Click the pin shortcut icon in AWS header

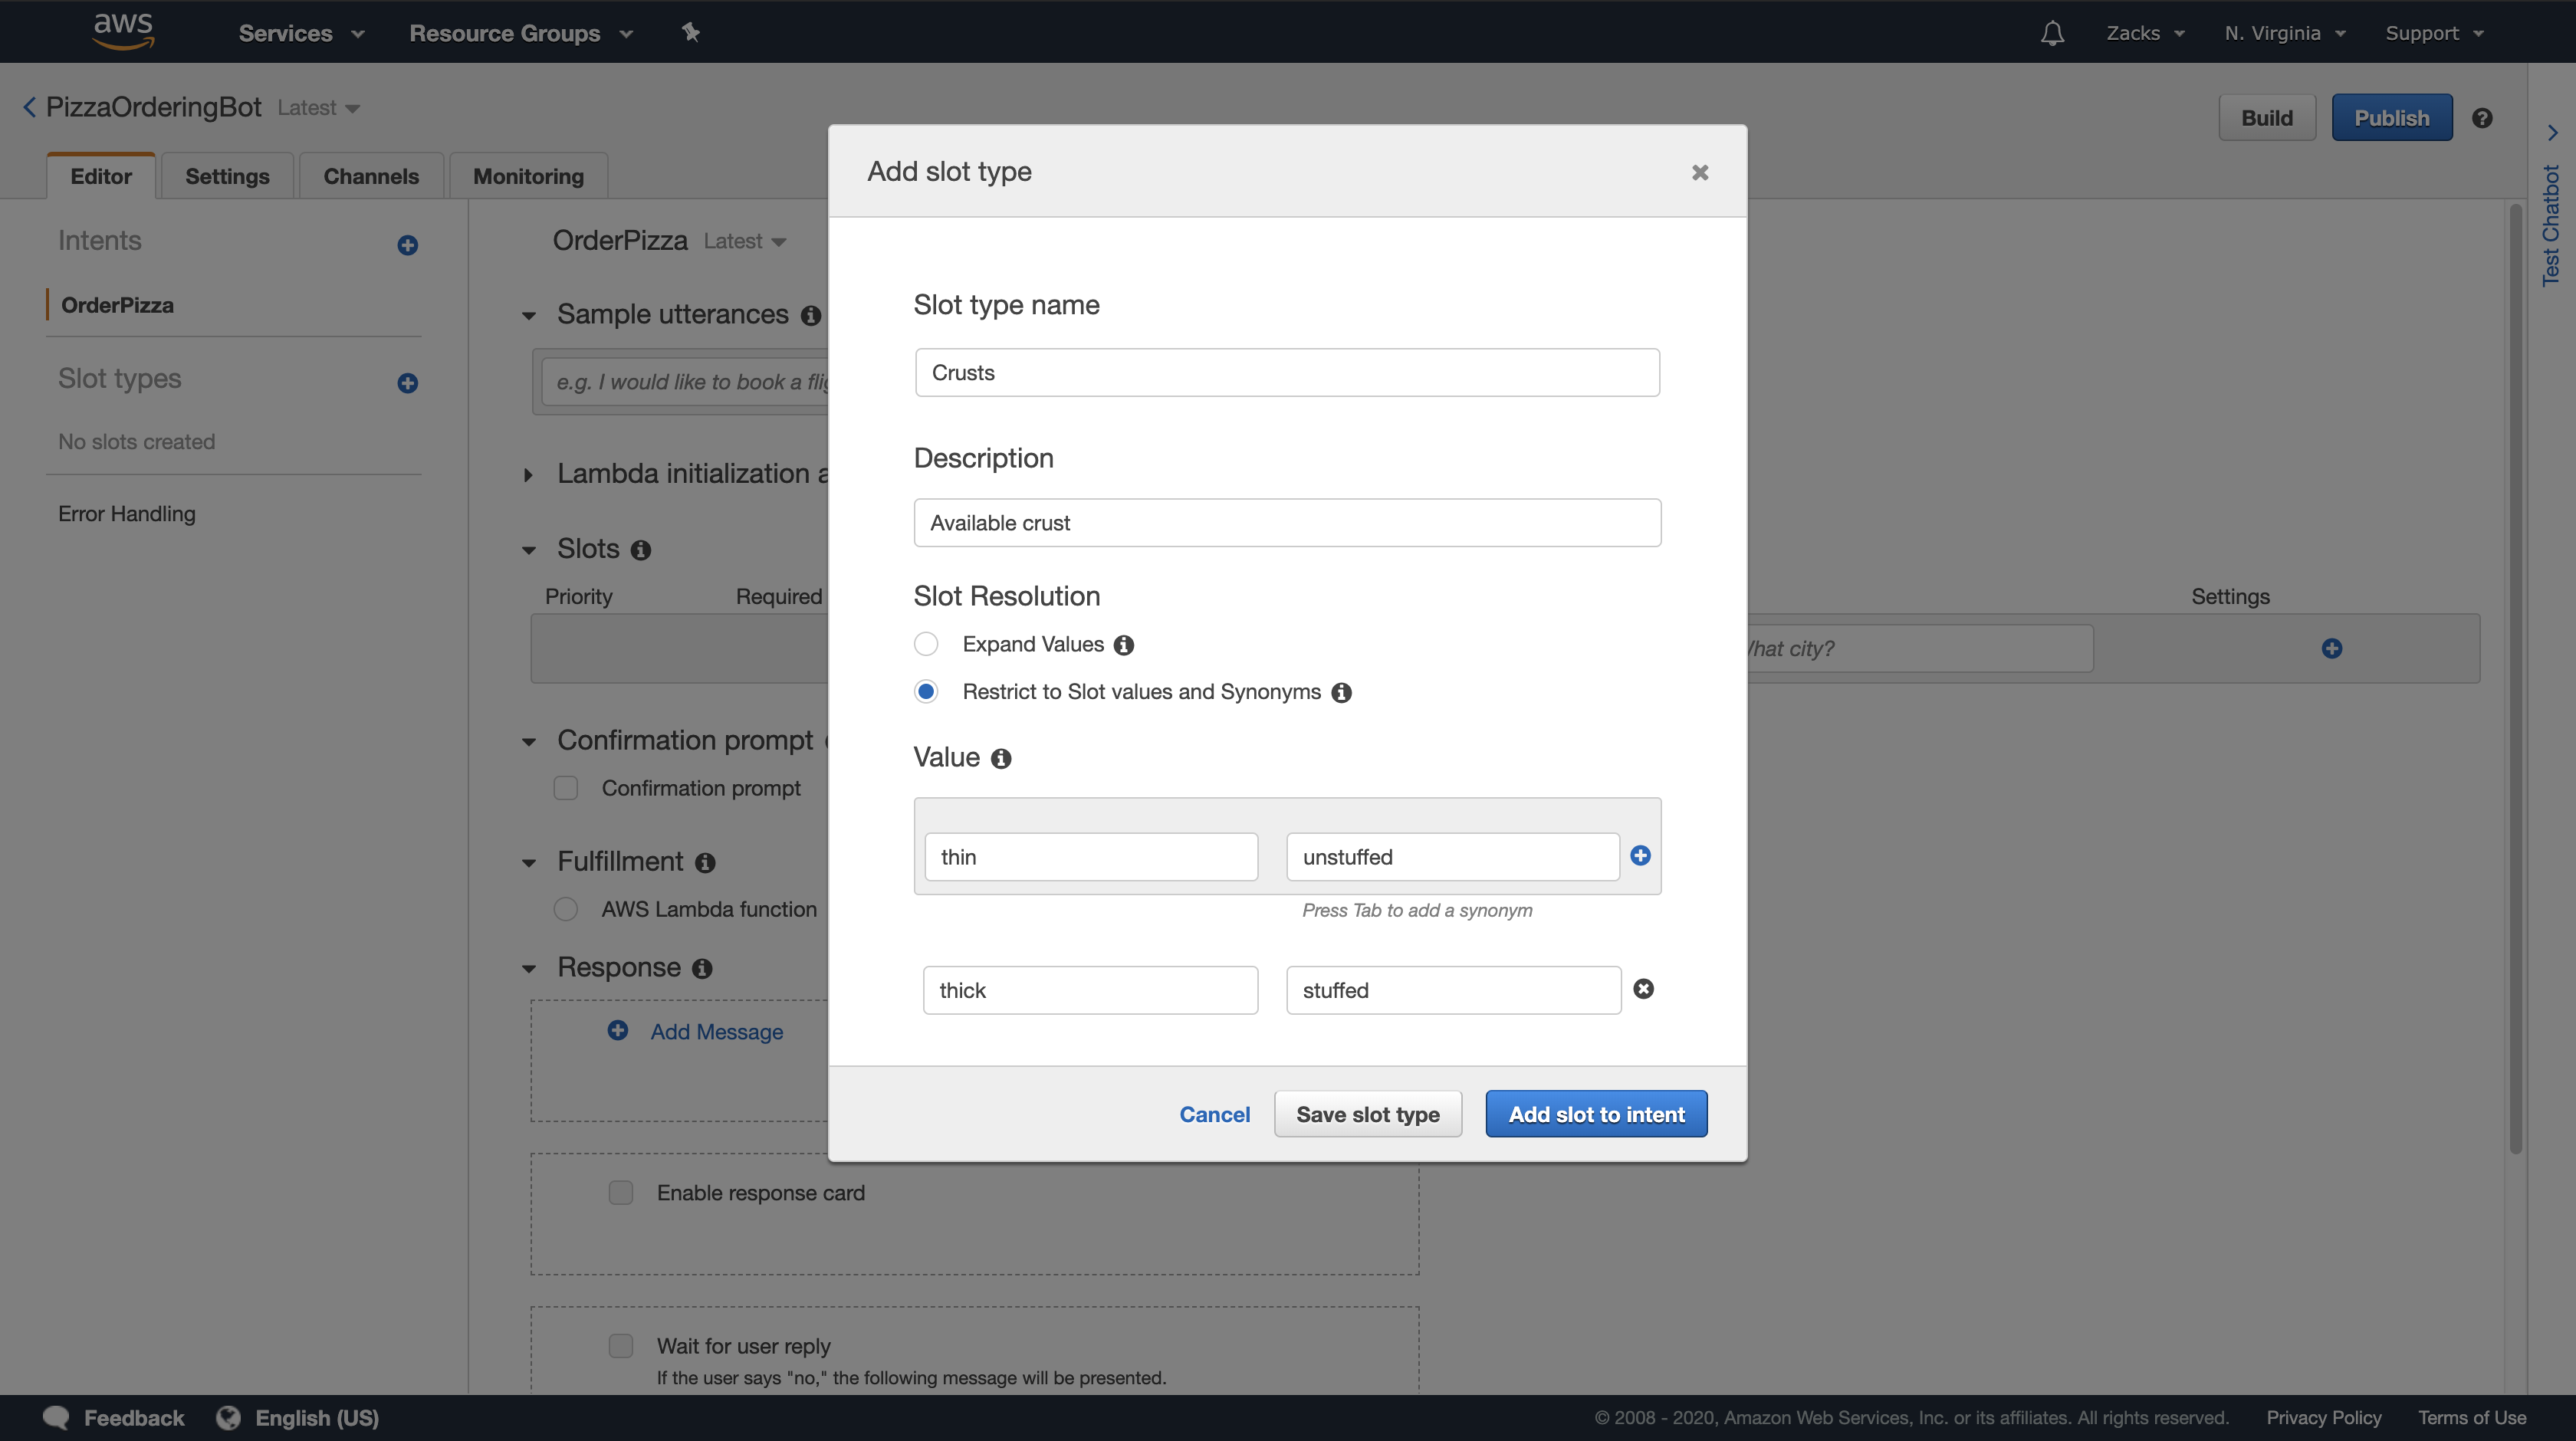(x=690, y=33)
